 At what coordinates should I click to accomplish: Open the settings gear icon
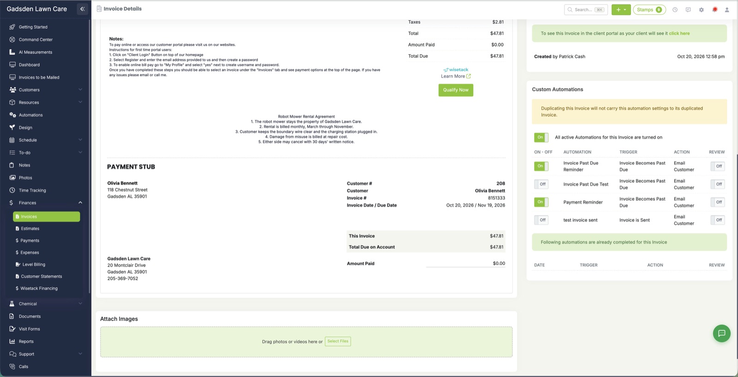click(x=702, y=10)
